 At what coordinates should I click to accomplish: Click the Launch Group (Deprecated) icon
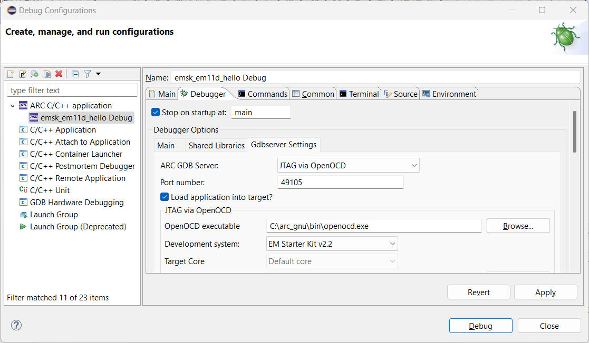(23, 226)
